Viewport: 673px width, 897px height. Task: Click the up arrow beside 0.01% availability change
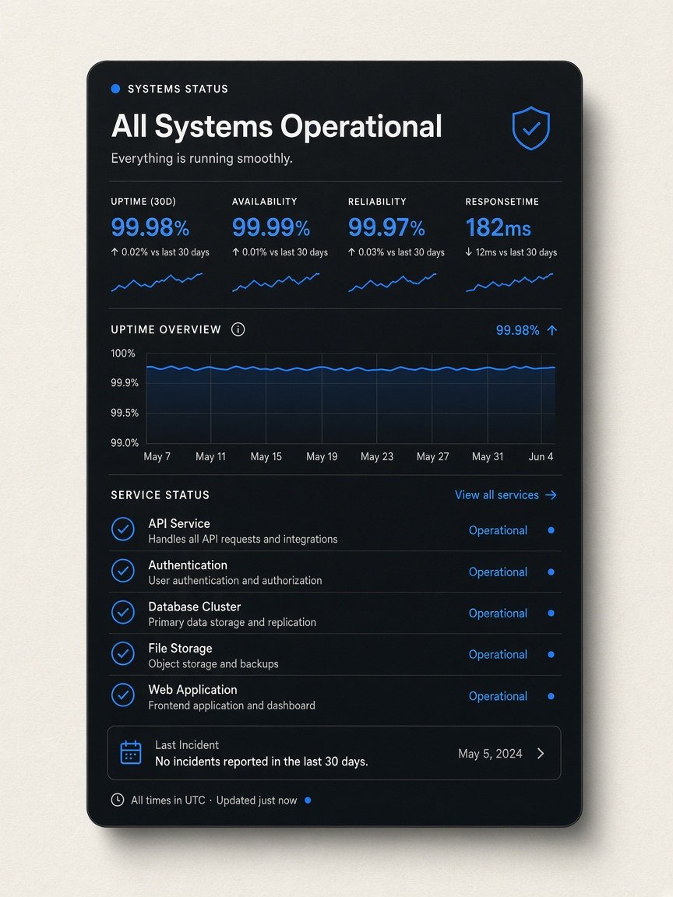235,252
